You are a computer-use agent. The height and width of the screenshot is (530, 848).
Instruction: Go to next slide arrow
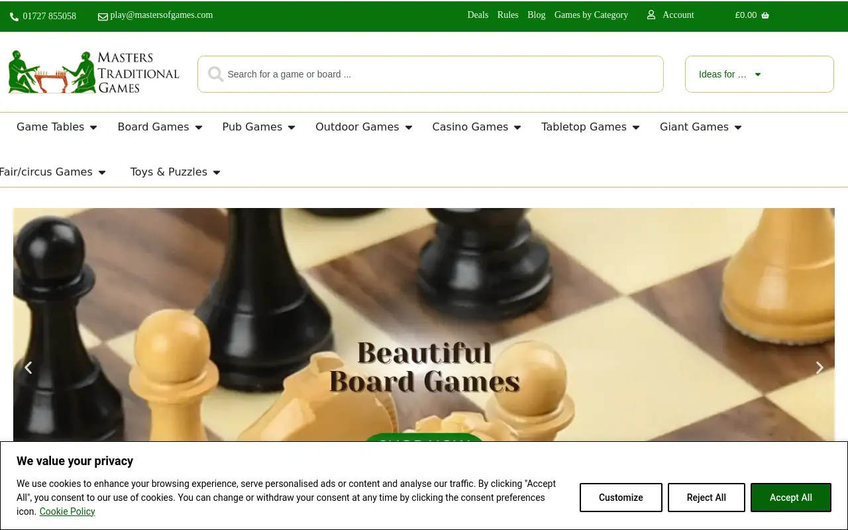[x=820, y=367]
